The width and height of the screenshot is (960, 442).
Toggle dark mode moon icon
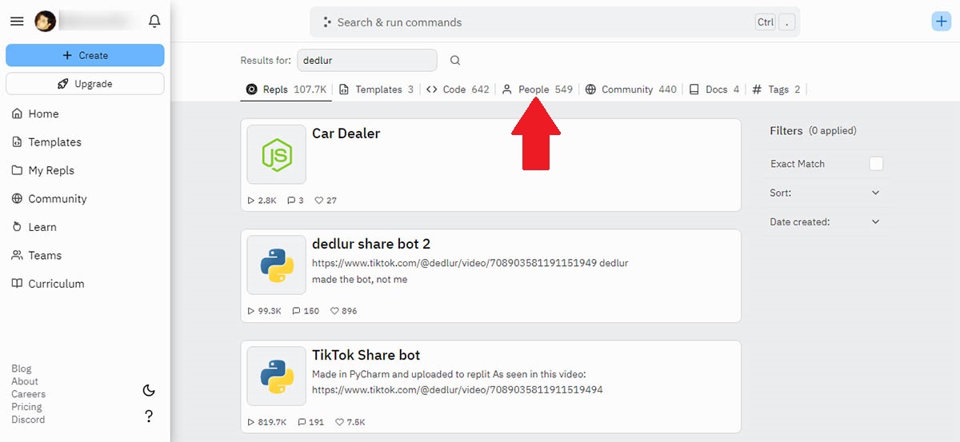click(x=149, y=391)
